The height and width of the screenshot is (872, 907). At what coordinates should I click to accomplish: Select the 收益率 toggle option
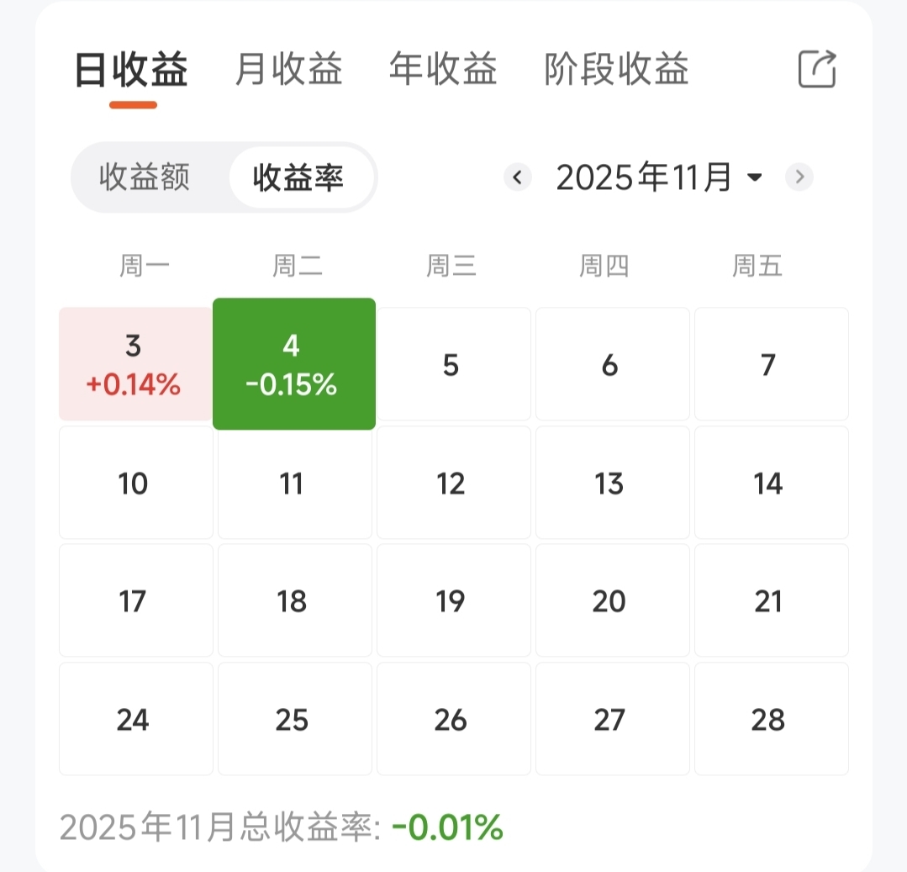tap(298, 177)
